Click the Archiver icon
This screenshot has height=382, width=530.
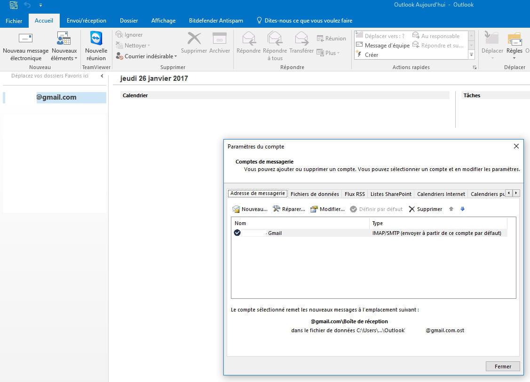point(219,38)
